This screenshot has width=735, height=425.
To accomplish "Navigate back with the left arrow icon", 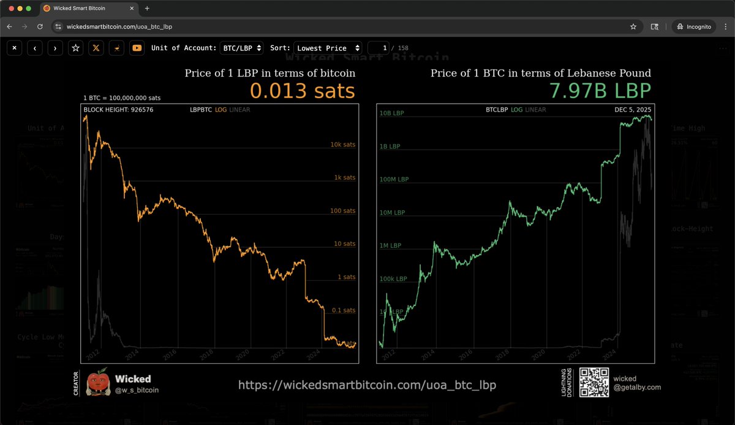I will click(x=34, y=48).
